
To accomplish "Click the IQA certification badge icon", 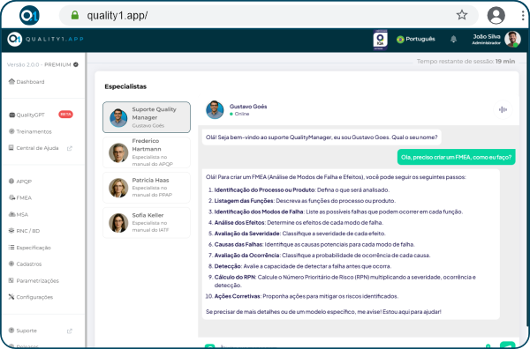I will pos(380,40).
